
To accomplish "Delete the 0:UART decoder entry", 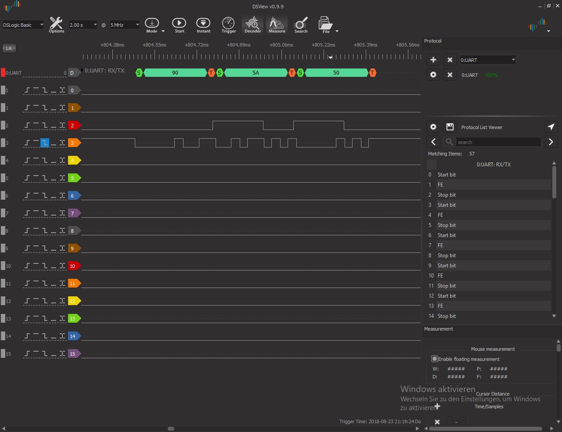I will 450,75.
